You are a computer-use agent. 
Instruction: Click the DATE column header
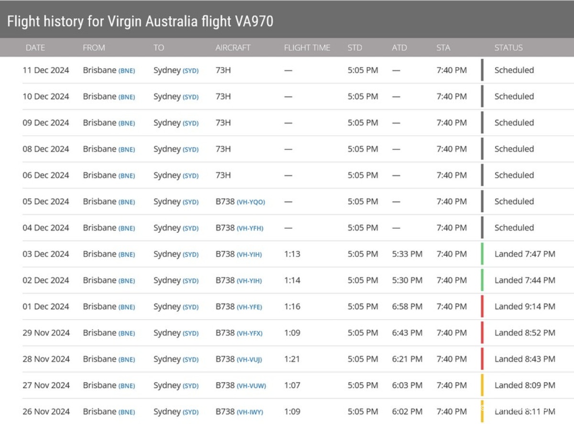tap(35, 48)
